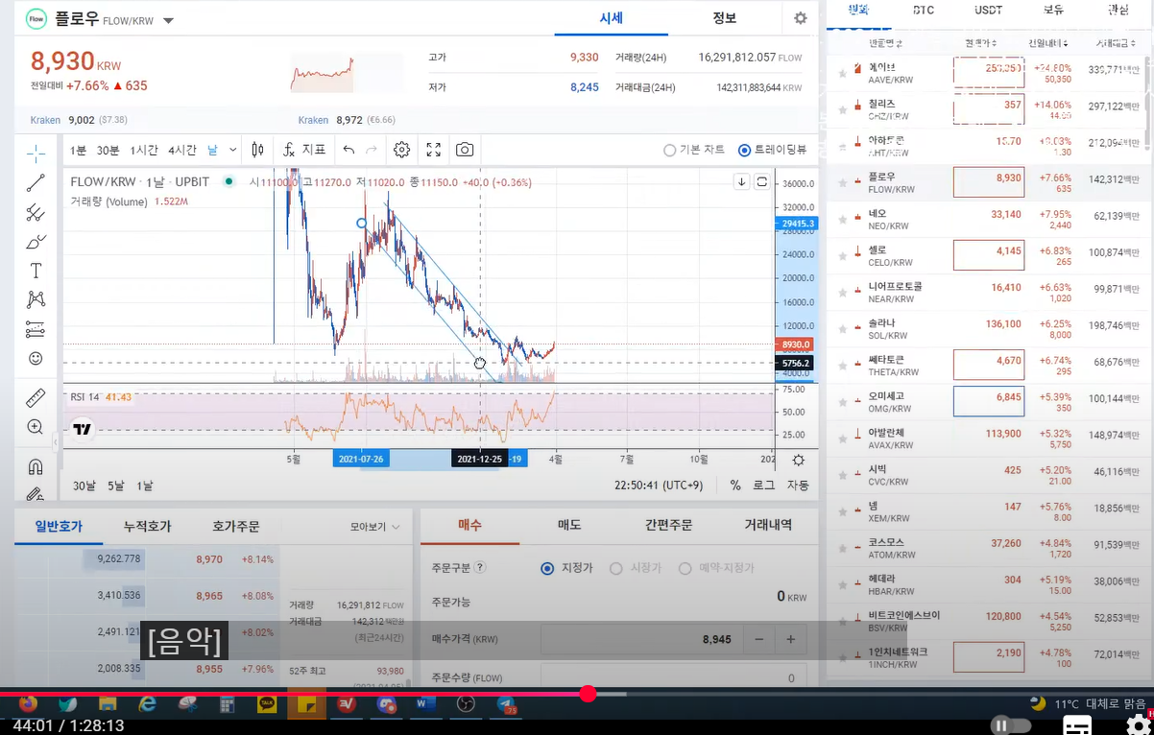The image size is (1154, 735).
Task: Open the 모아보기 dropdown
Action: [x=374, y=527]
